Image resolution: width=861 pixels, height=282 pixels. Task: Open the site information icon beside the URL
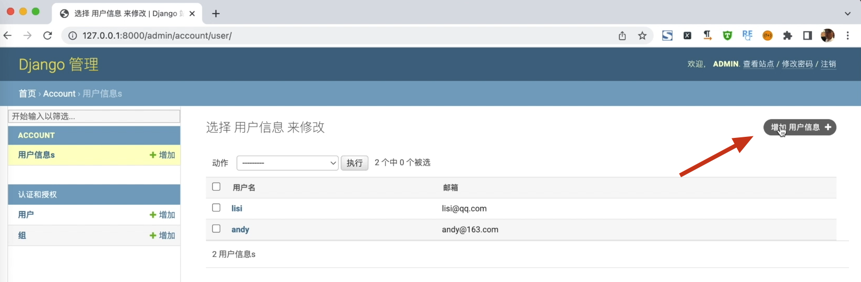(x=73, y=36)
